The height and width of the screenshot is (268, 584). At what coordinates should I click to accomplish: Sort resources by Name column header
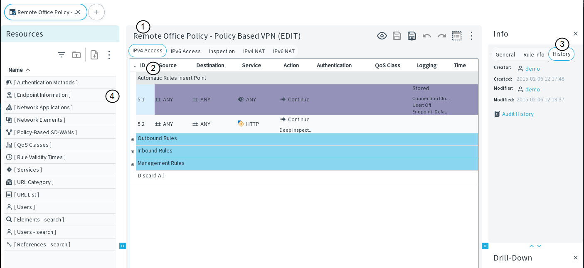[x=16, y=70]
